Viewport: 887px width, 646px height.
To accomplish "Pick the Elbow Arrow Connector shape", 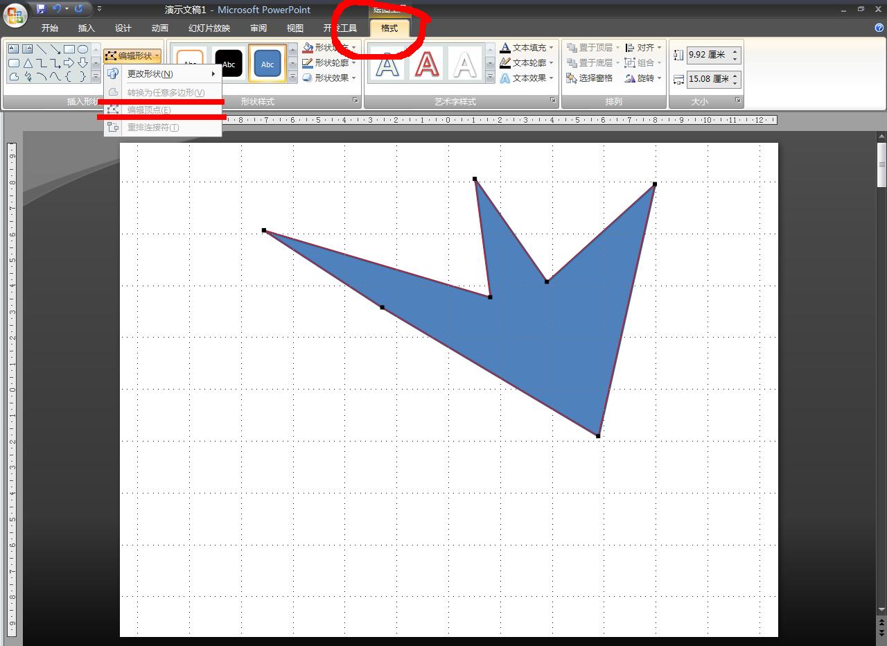I will 55,63.
